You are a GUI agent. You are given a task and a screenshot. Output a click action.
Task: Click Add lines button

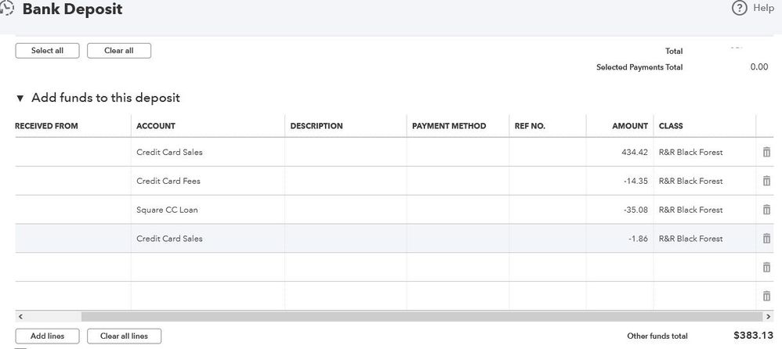(49, 336)
